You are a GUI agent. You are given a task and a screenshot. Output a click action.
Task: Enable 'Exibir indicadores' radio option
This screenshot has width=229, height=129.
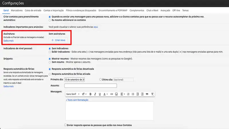coord(50,52)
